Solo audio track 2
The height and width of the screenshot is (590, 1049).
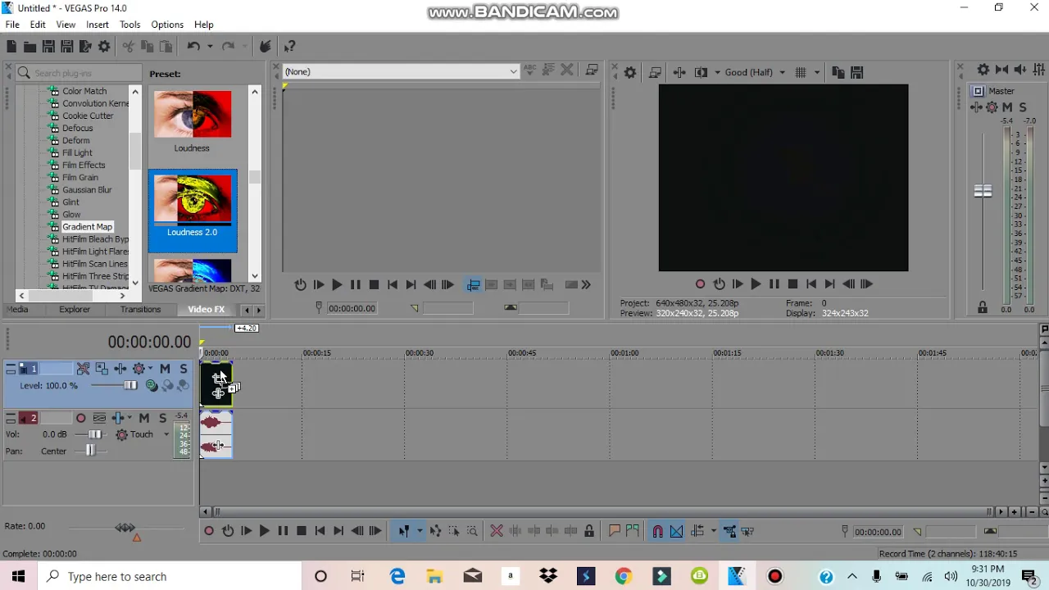[x=162, y=418]
